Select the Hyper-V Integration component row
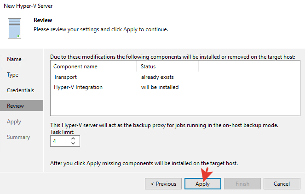305x194 pixels. 78,87
